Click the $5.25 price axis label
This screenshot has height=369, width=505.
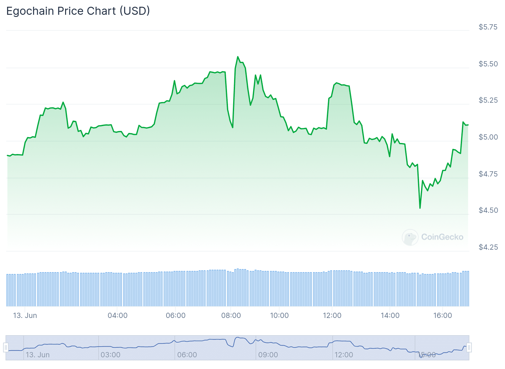pyautogui.click(x=488, y=100)
